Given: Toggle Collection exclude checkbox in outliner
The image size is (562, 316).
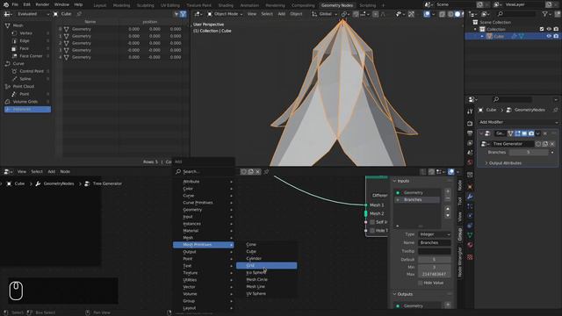Looking at the screenshot, I should 542,29.
